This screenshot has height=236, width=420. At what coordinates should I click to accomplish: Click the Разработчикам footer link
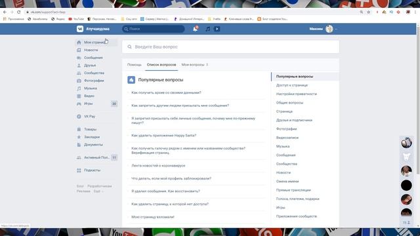pos(99,186)
